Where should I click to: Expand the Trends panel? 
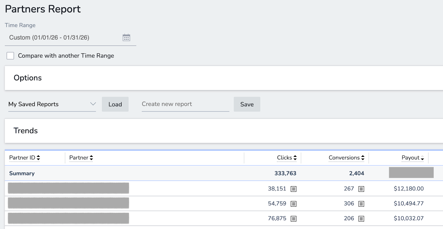pyautogui.click(x=224, y=131)
